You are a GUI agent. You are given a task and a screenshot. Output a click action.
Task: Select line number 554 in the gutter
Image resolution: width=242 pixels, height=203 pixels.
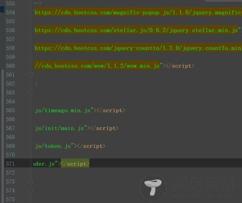click(x=11, y=12)
